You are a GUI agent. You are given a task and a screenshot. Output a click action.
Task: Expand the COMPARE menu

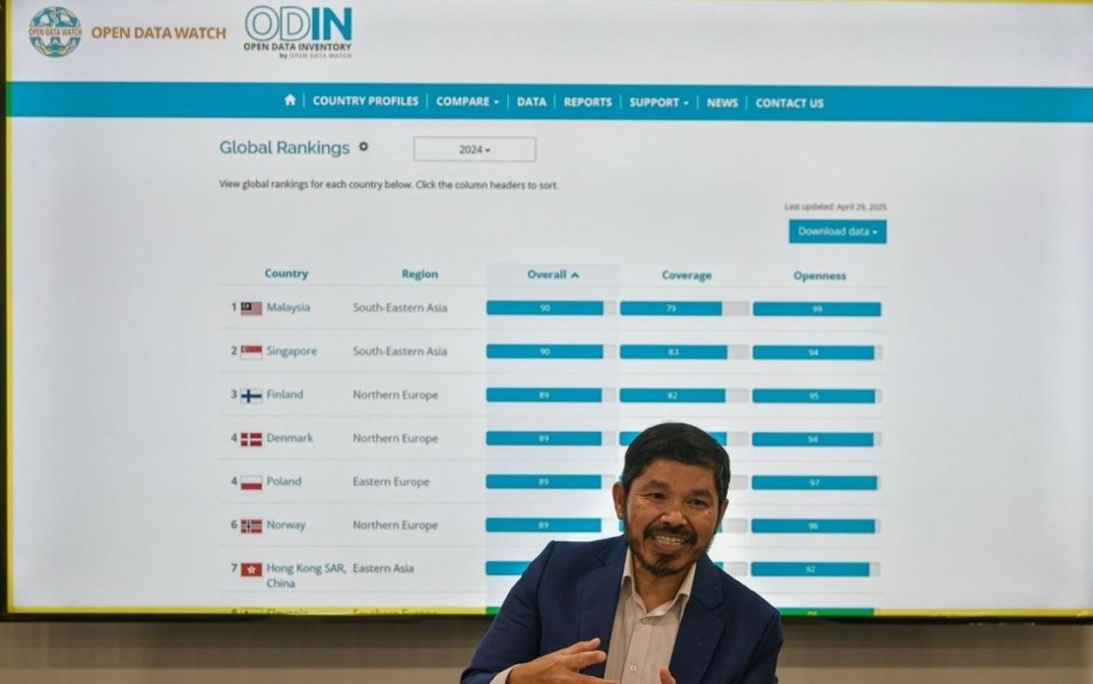467,101
